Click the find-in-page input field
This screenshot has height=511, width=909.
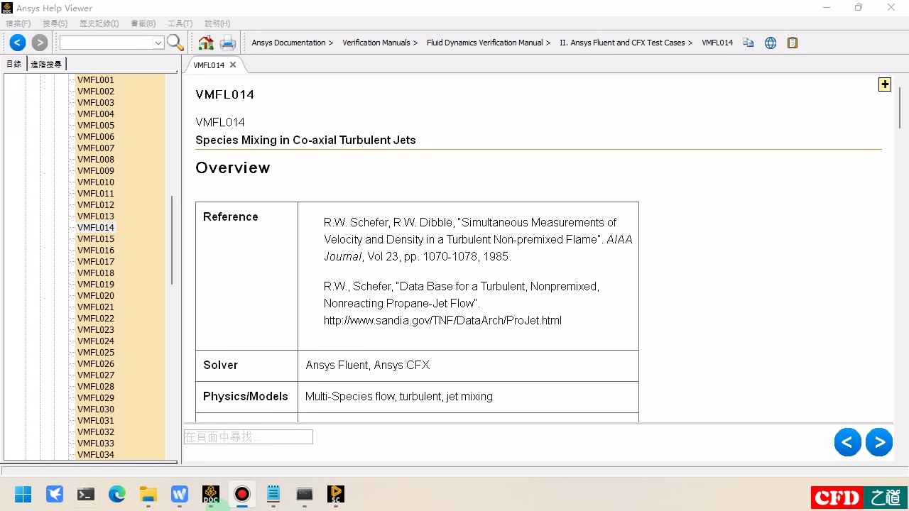click(x=248, y=436)
